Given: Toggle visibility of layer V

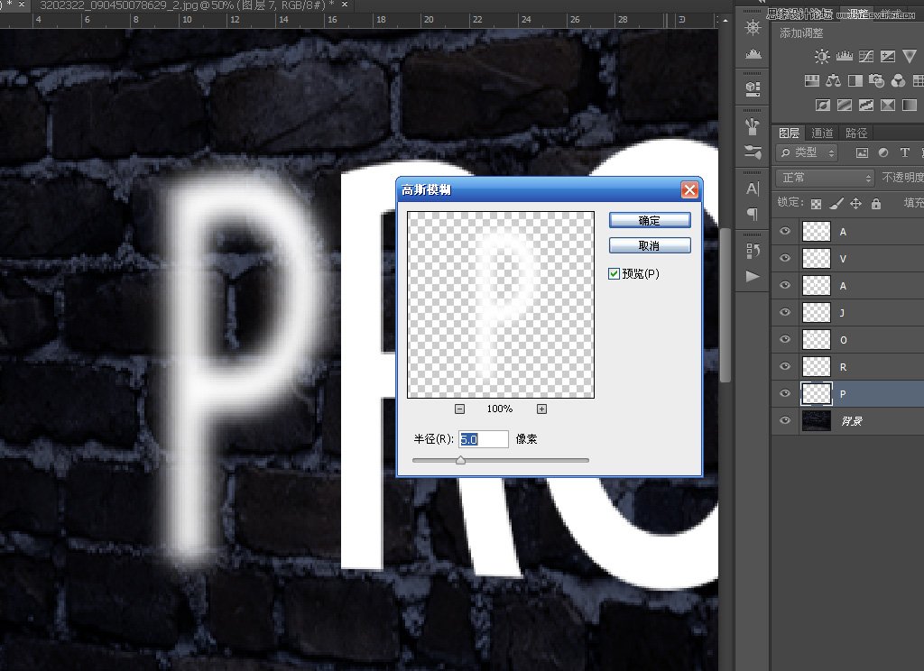Looking at the screenshot, I should pyautogui.click(x=784, y=259).
